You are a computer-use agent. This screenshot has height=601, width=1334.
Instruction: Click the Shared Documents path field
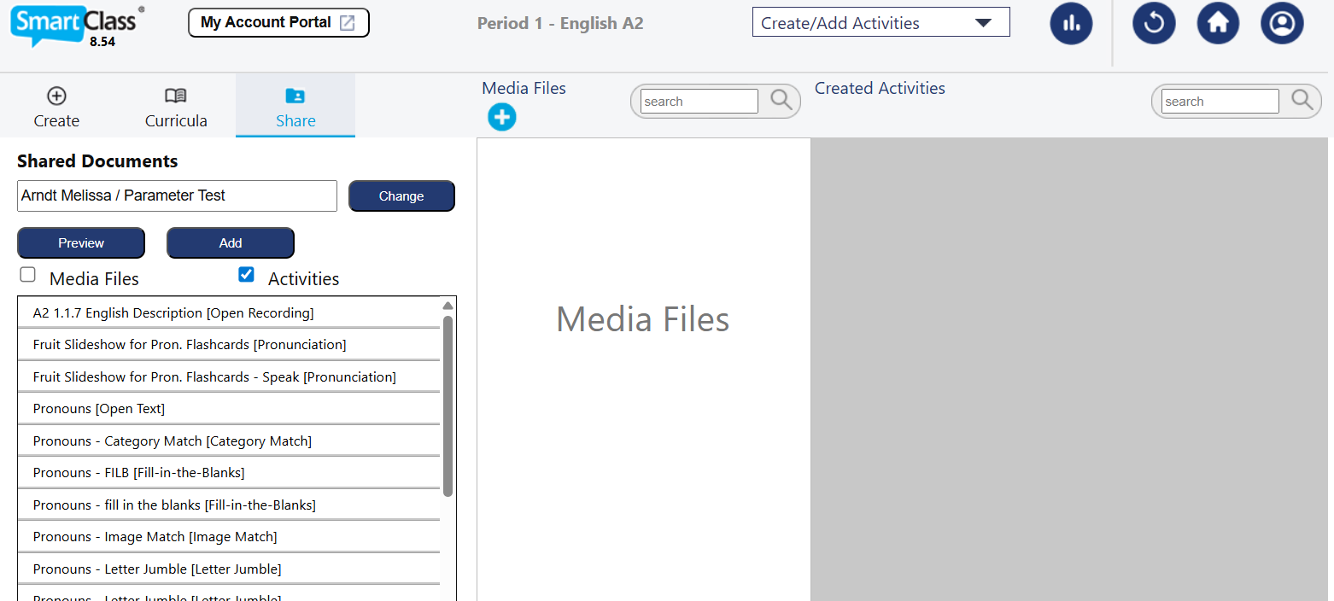coord(177,195)
